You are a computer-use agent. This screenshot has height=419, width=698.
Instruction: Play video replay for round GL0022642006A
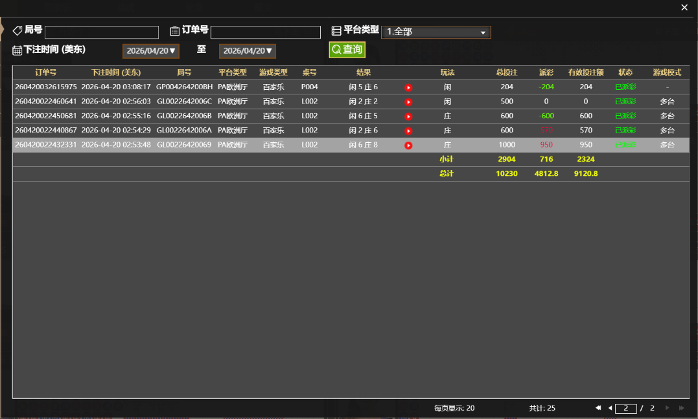(x=408, y=131)
